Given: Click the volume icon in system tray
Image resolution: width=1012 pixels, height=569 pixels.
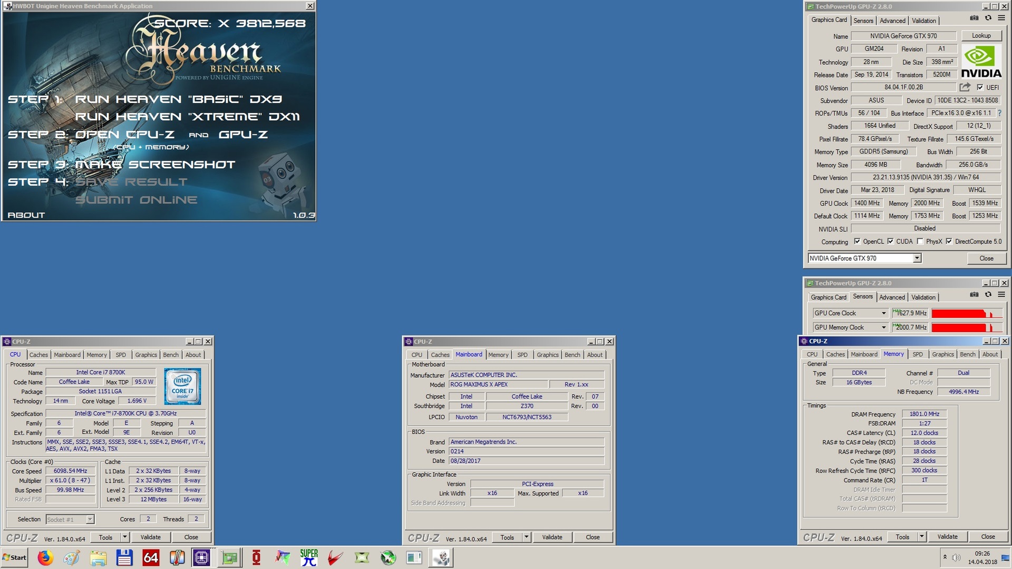Looking at the screenshot, I should [956, 557].
